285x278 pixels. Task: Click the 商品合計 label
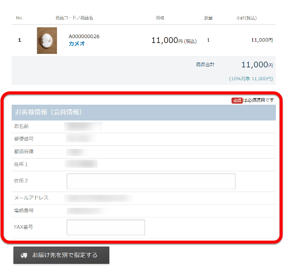[205, 65]
